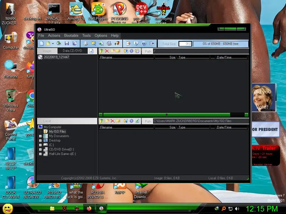The image size is (286, 214).
Task: Select the 20220819_121447 image root node
Action: [56, 57]
